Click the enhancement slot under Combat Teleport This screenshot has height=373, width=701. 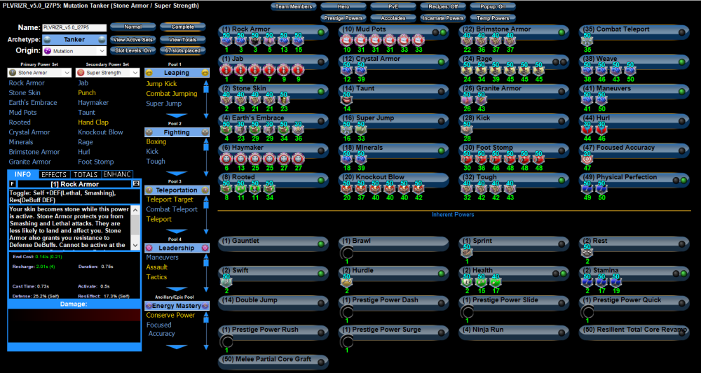587,41
